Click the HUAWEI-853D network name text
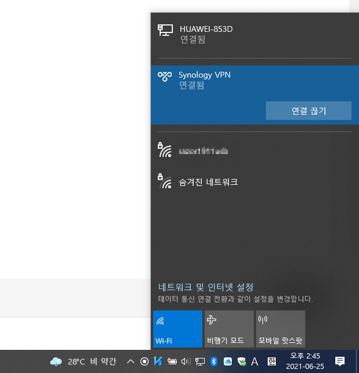The height and width of the screenshot is (373, 359). tap(206, 29)
